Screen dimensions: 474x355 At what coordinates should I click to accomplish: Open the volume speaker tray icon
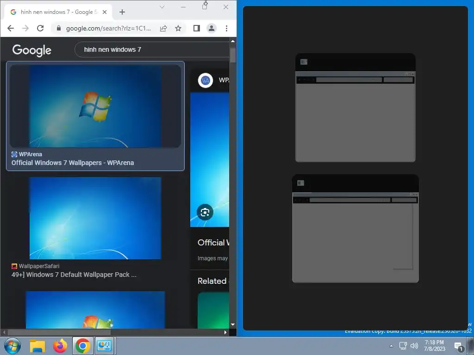[414, 346]
